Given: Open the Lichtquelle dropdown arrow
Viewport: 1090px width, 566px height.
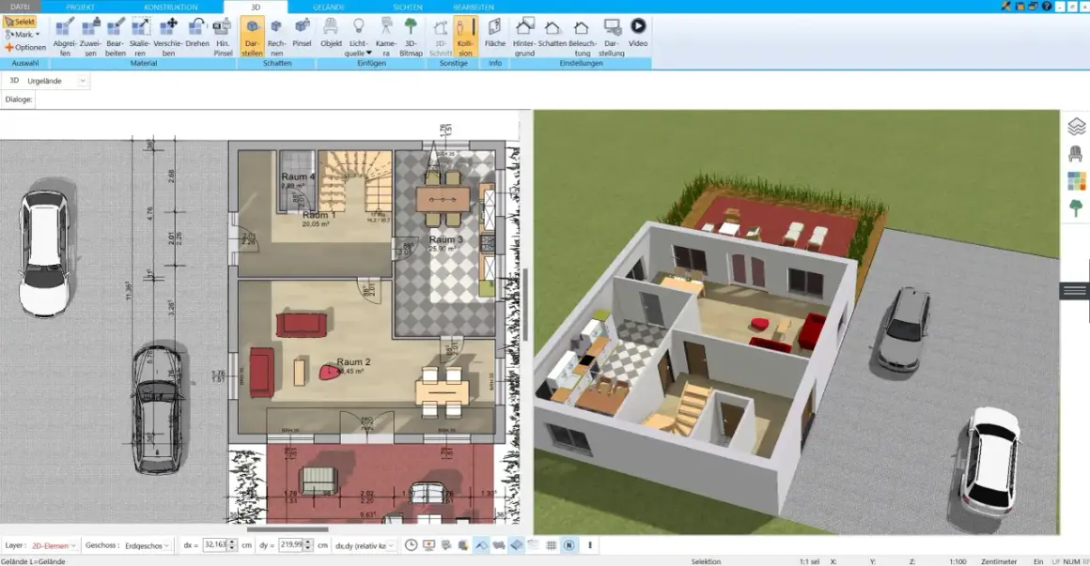Looking at the screenshot, I should pos(369,53).
